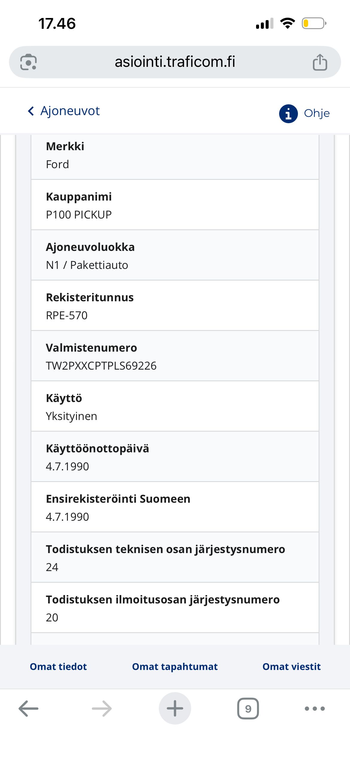Click the blue info icon beside Ohje
This screenshot has height=759, width=350.
[x=288, y=114]
